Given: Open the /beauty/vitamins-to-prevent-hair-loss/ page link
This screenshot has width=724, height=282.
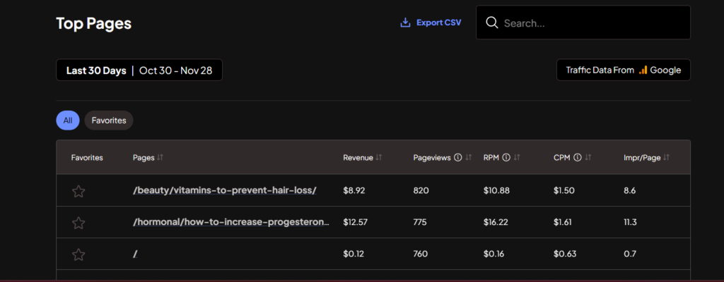Looking at the screenshot, I should click(224, 191).
